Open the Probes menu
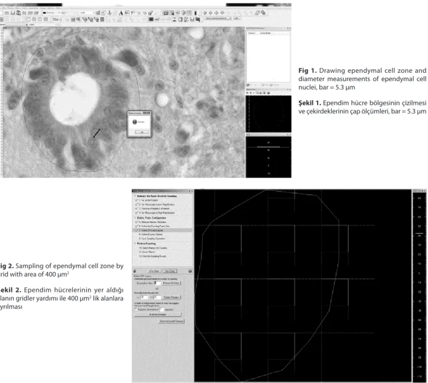 (11, 8)
